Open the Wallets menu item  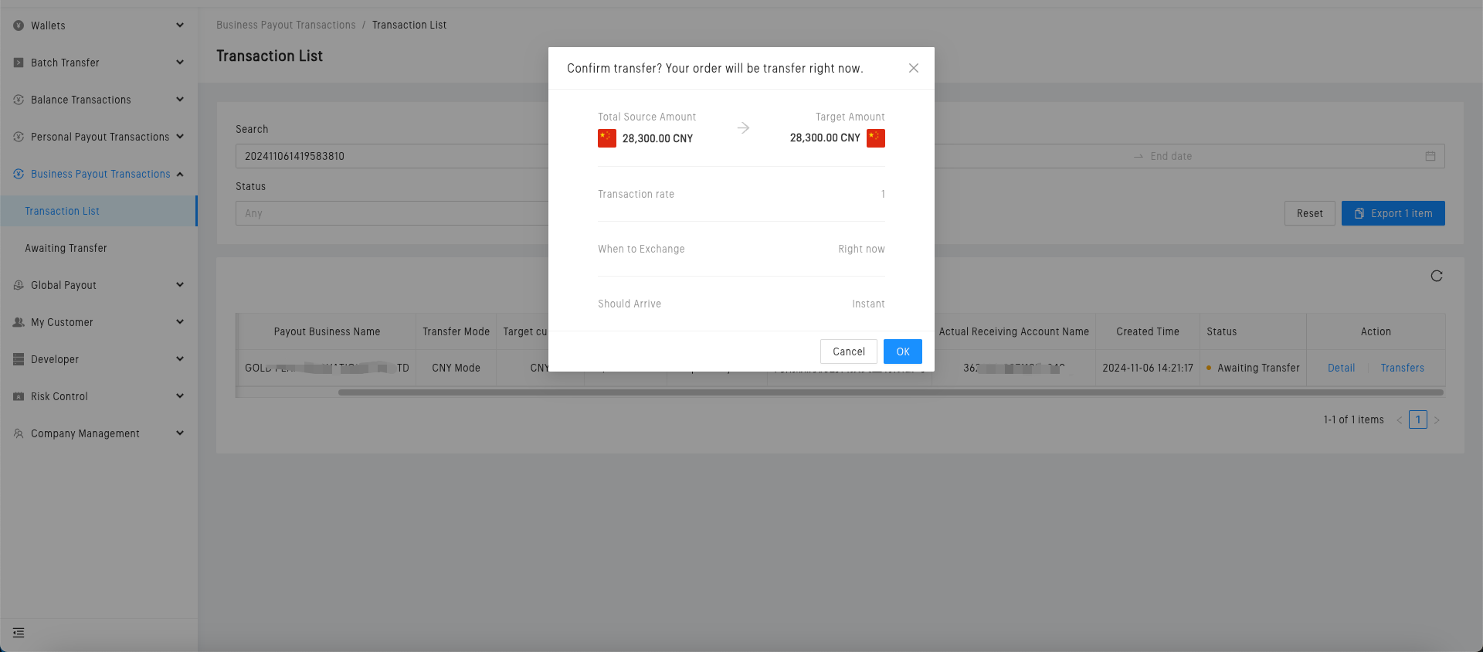coord(99,25)
